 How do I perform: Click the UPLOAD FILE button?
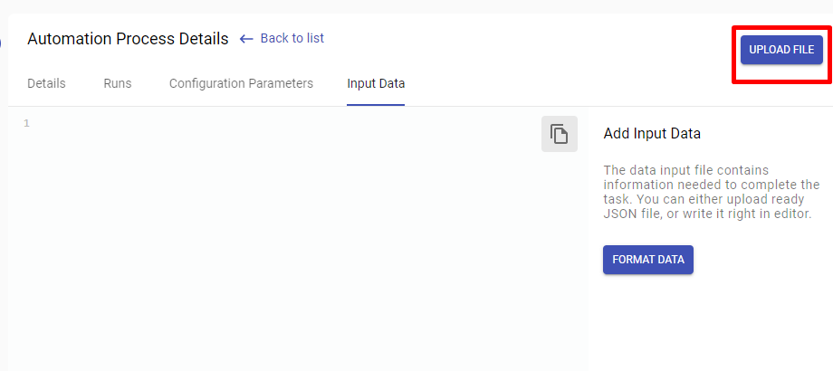click(781, 50)
